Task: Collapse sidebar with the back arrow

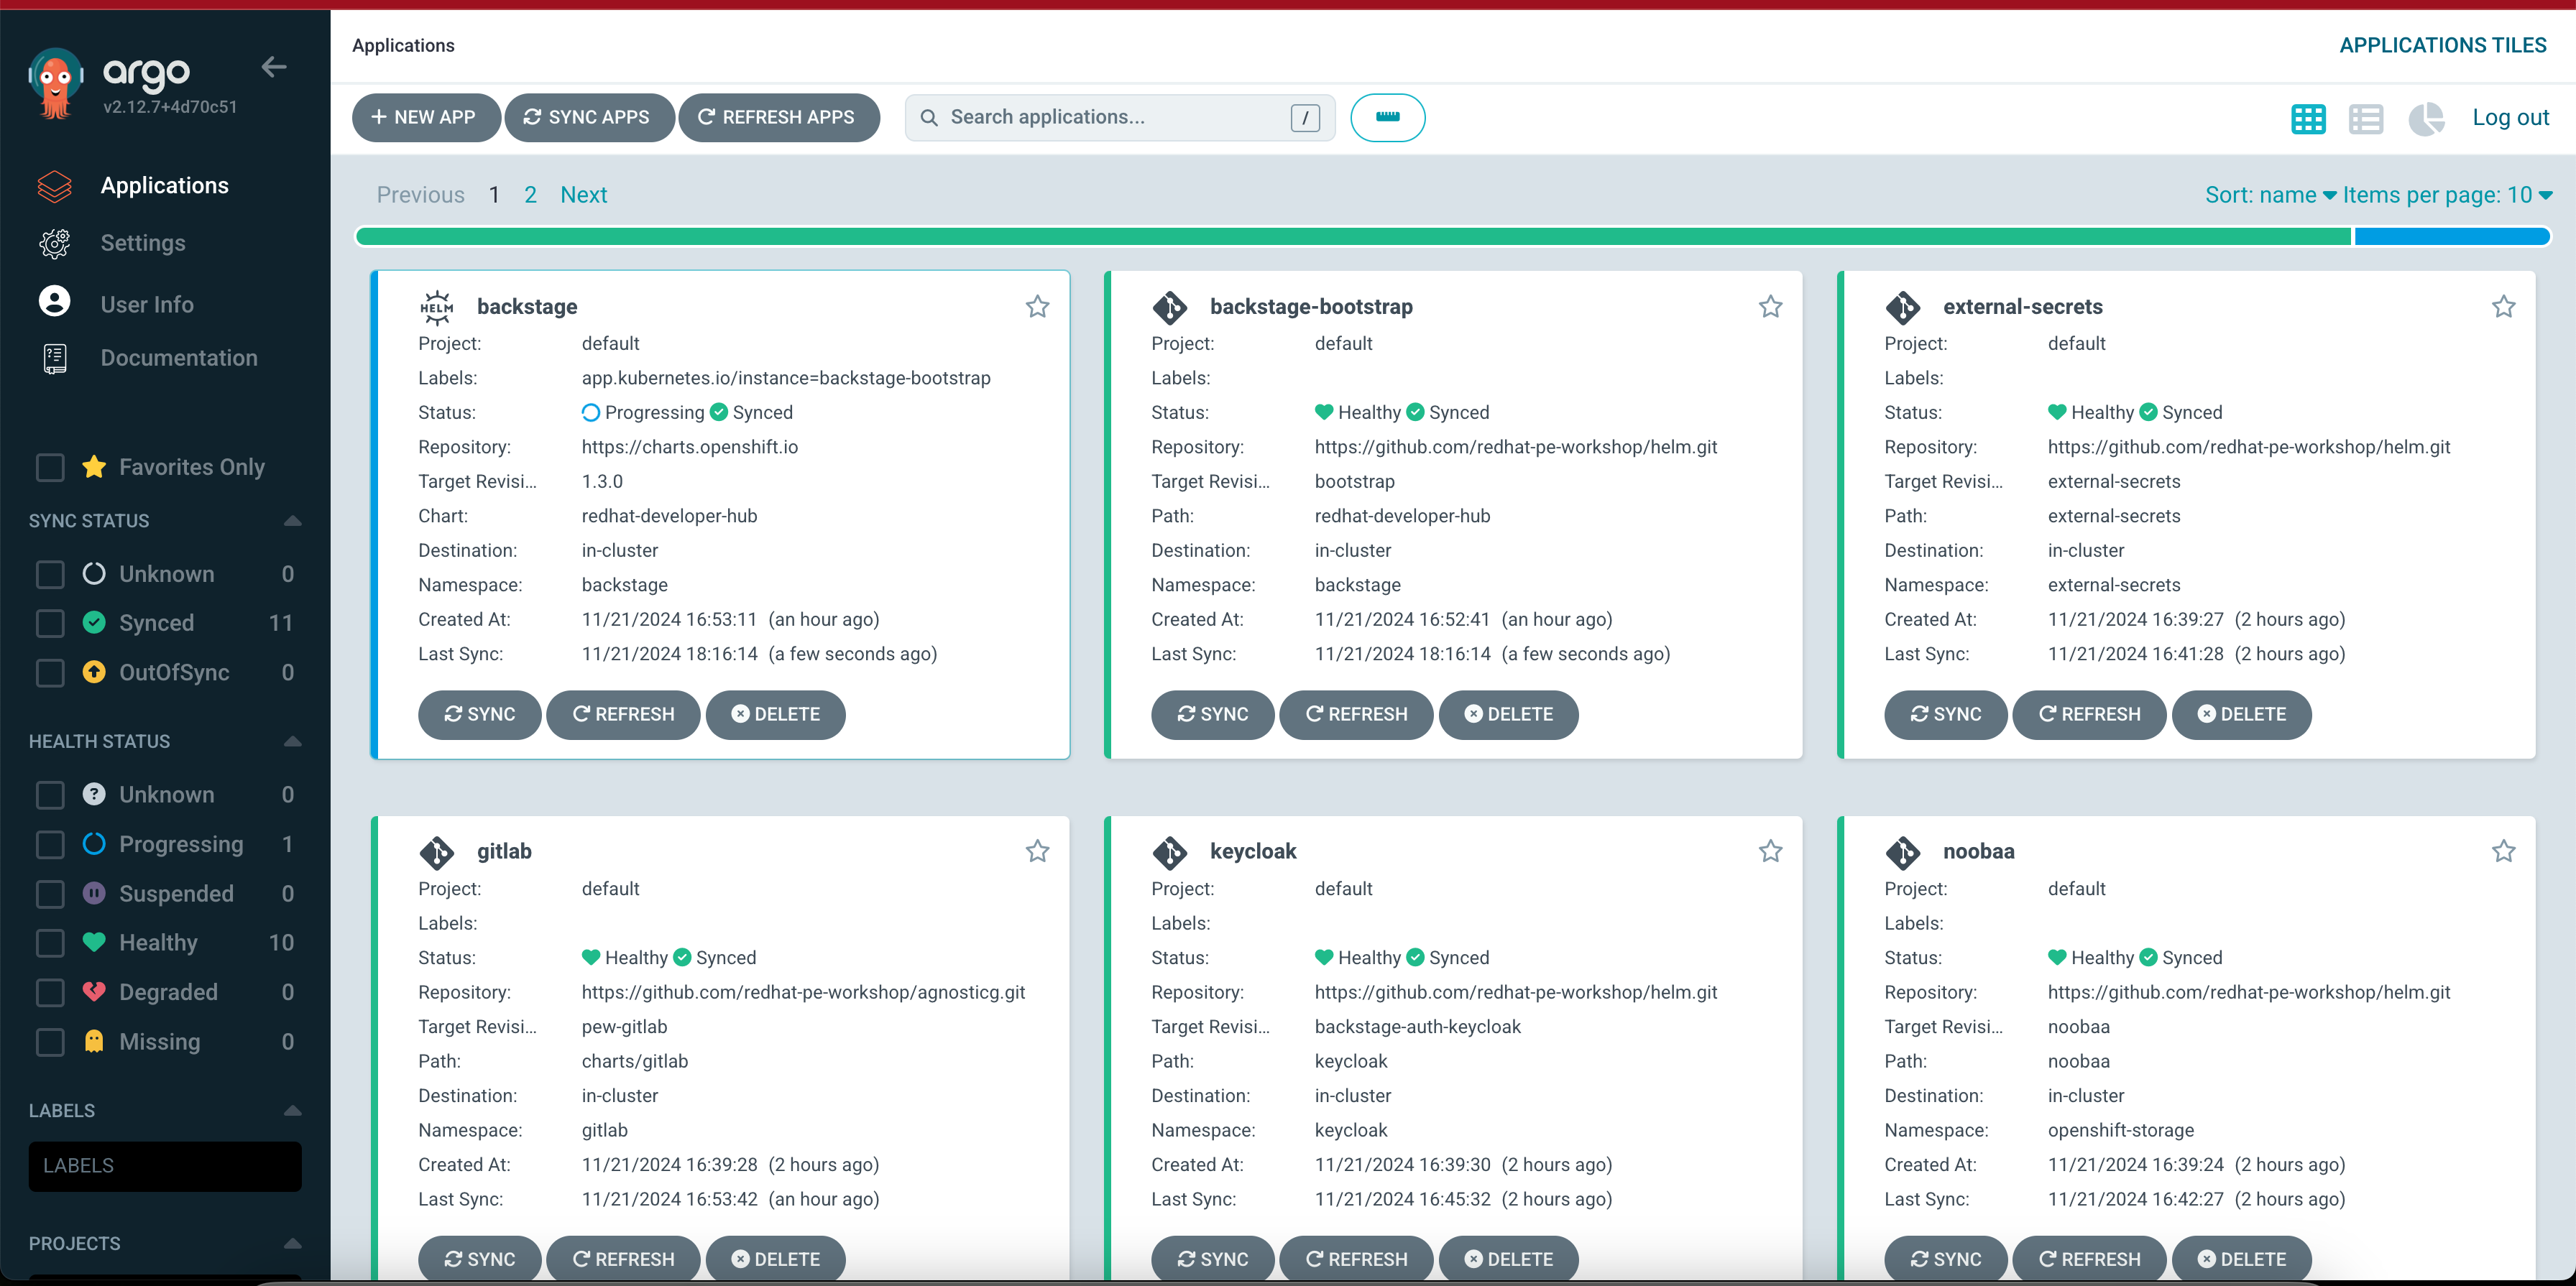Action: point(274,67)
